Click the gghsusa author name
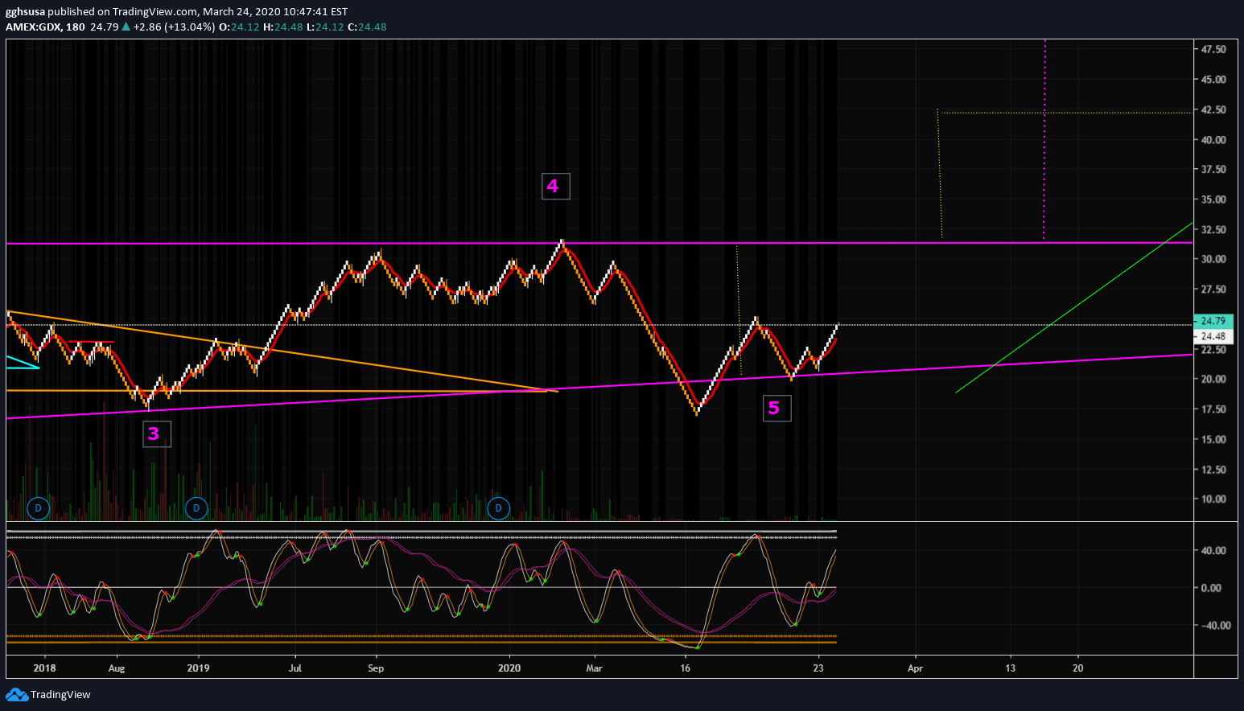Viewport: 1244px width, 711px height. [x=25, y=12]
